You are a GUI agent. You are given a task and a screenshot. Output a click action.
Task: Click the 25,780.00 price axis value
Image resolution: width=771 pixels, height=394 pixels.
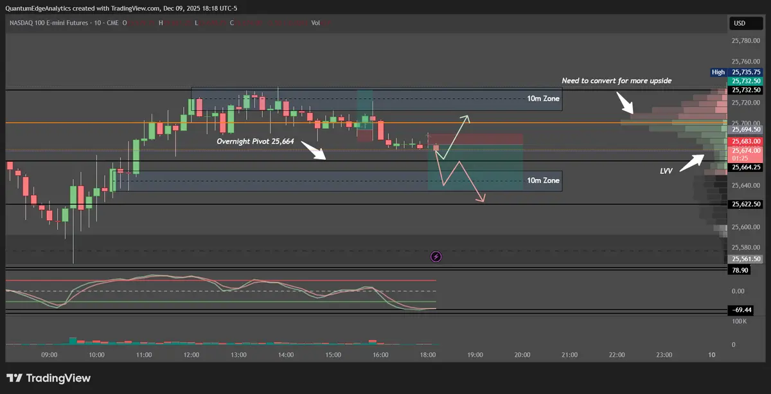point(746,40)
